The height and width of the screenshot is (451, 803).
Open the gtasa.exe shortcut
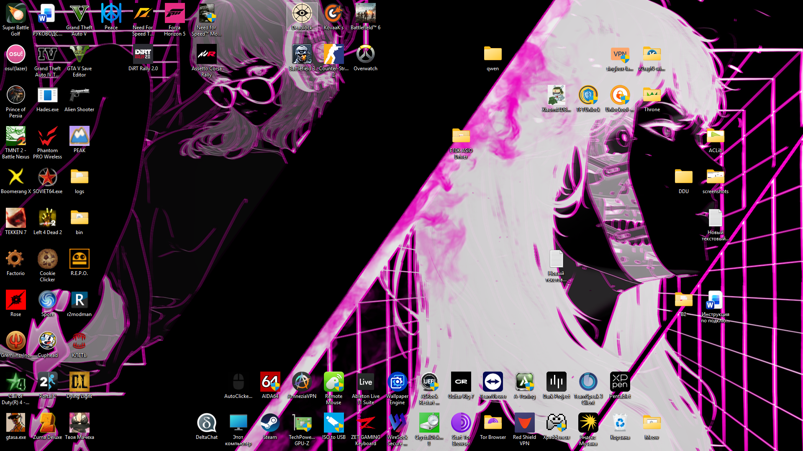[16, 426]
